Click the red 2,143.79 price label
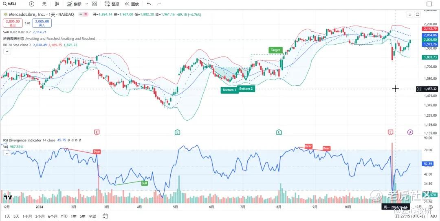This screenshot has width=440, height=221. pos(430,29)
